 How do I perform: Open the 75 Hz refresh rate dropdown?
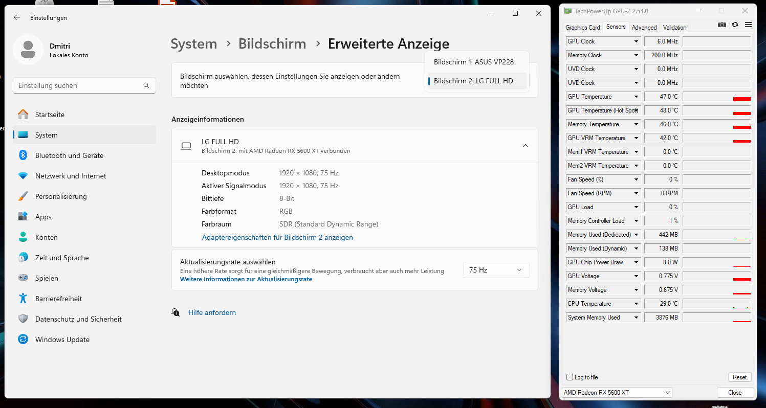496,270
